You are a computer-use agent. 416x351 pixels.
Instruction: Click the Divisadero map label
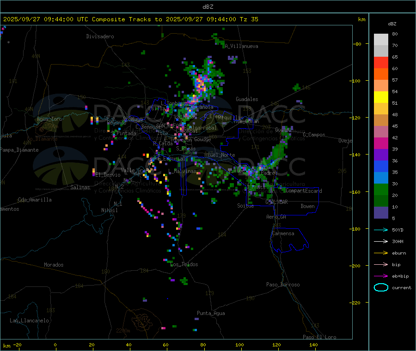coord(100,36)
